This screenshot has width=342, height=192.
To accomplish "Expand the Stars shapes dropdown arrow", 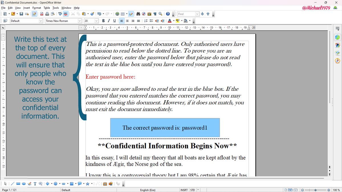I will [92, 184].
